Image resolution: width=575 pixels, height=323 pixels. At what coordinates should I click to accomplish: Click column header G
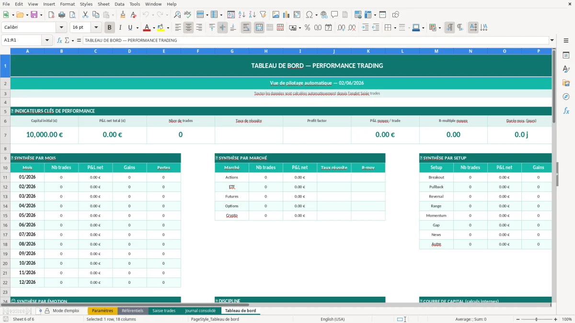(232, 51)
